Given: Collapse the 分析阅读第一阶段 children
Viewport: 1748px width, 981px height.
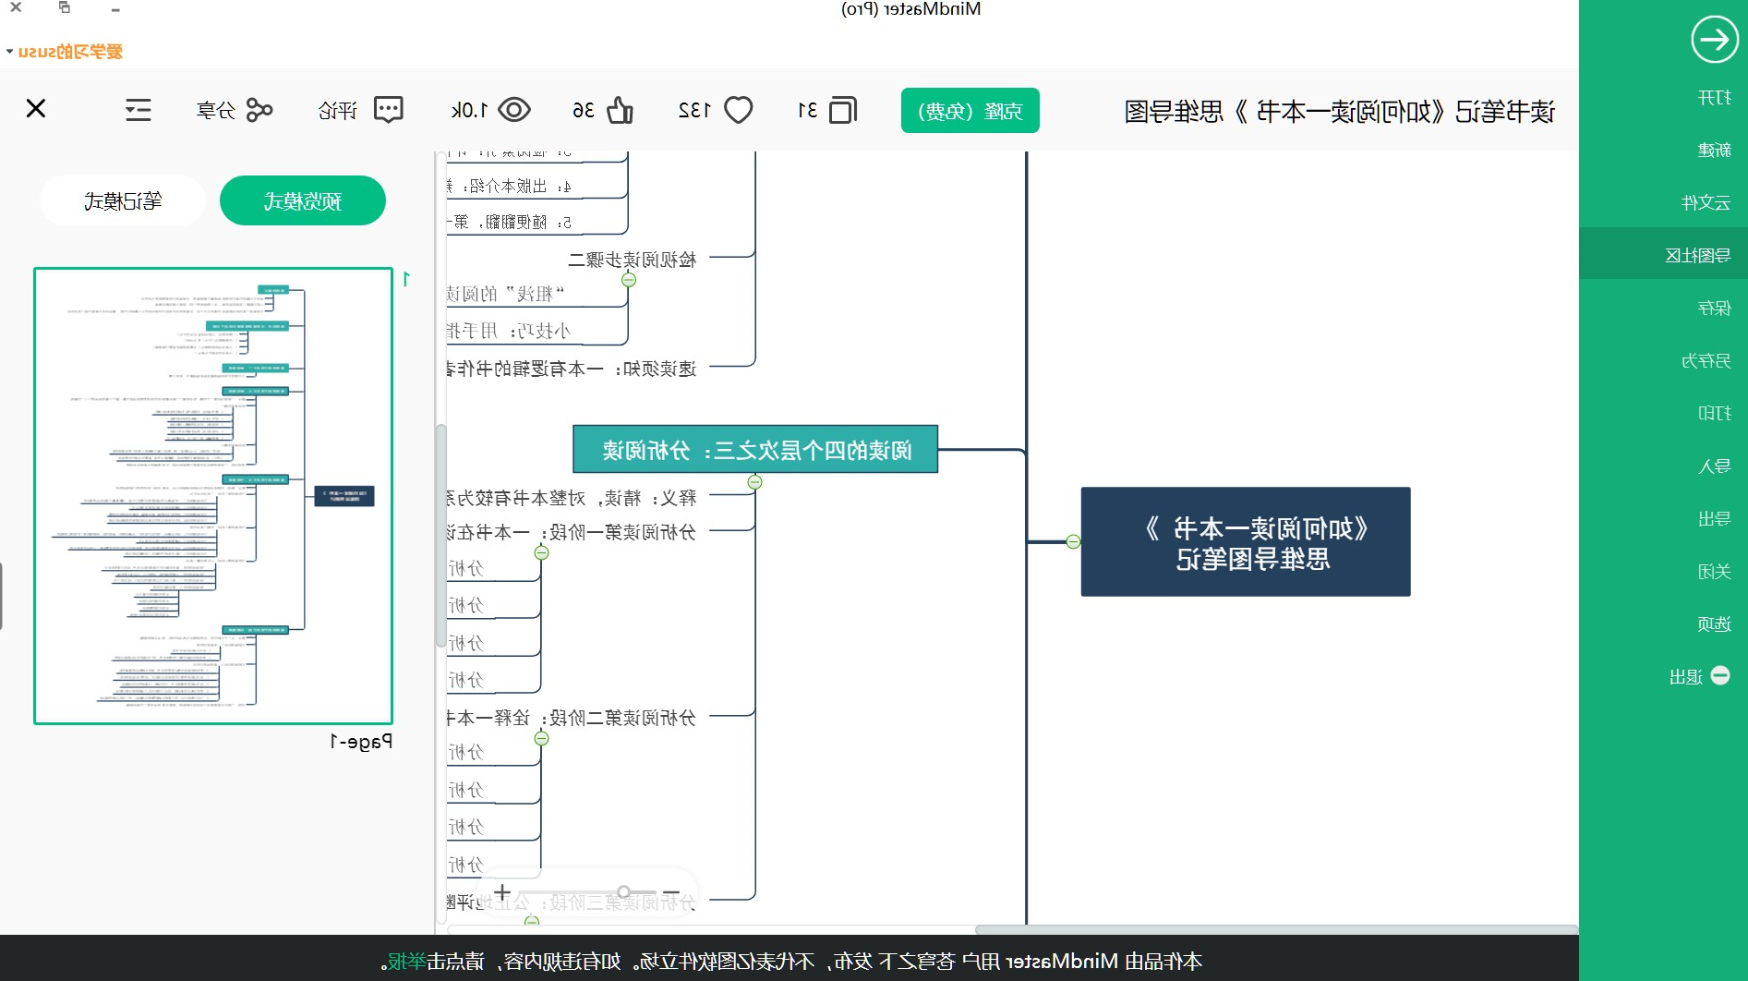Looking at the screenshot, I should tap(542, 552).
